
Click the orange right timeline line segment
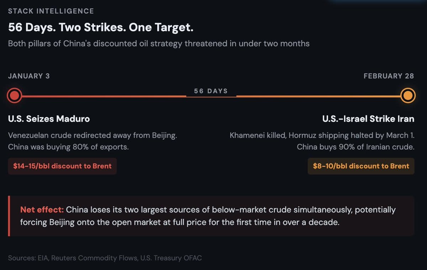pyautogui.click(x=318, y=96)
